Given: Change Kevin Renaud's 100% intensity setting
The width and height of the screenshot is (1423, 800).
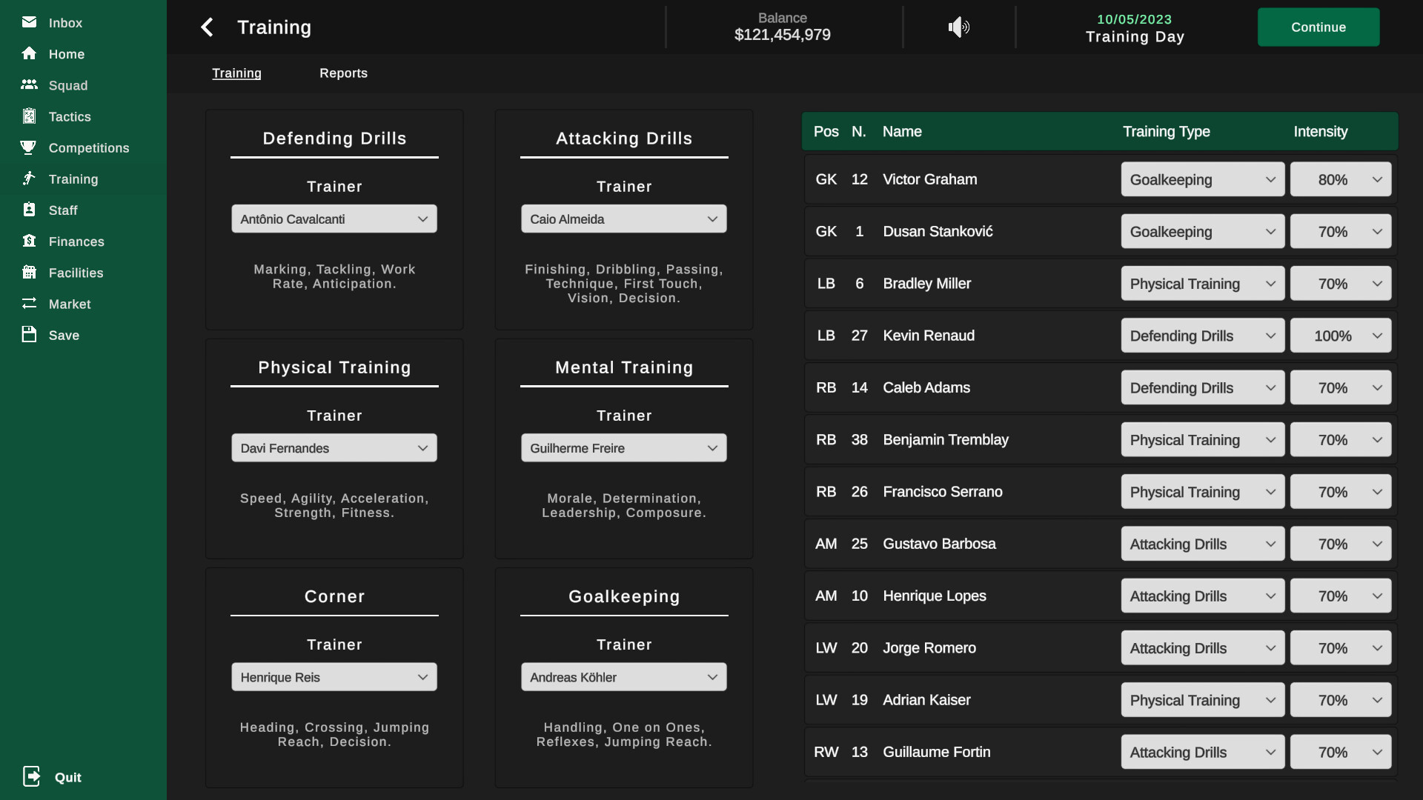Looking at the screenshot, I should point(1340,335).
